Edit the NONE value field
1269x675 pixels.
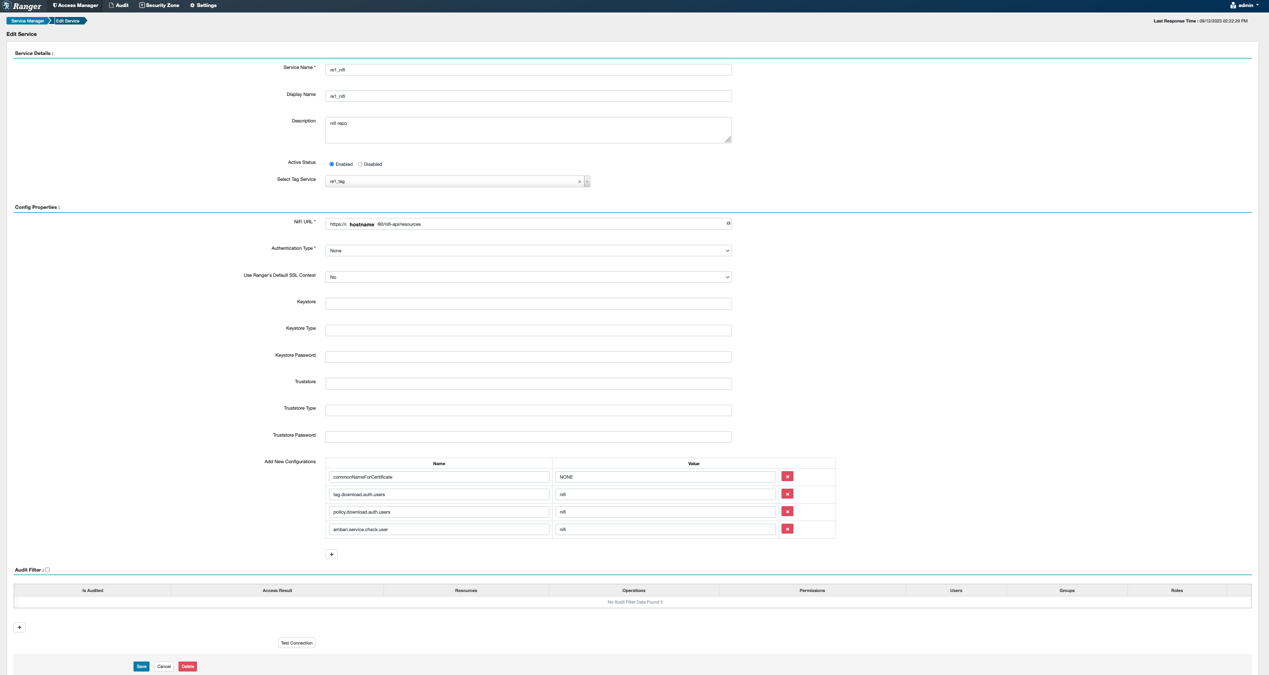click(x=665, y=477)
